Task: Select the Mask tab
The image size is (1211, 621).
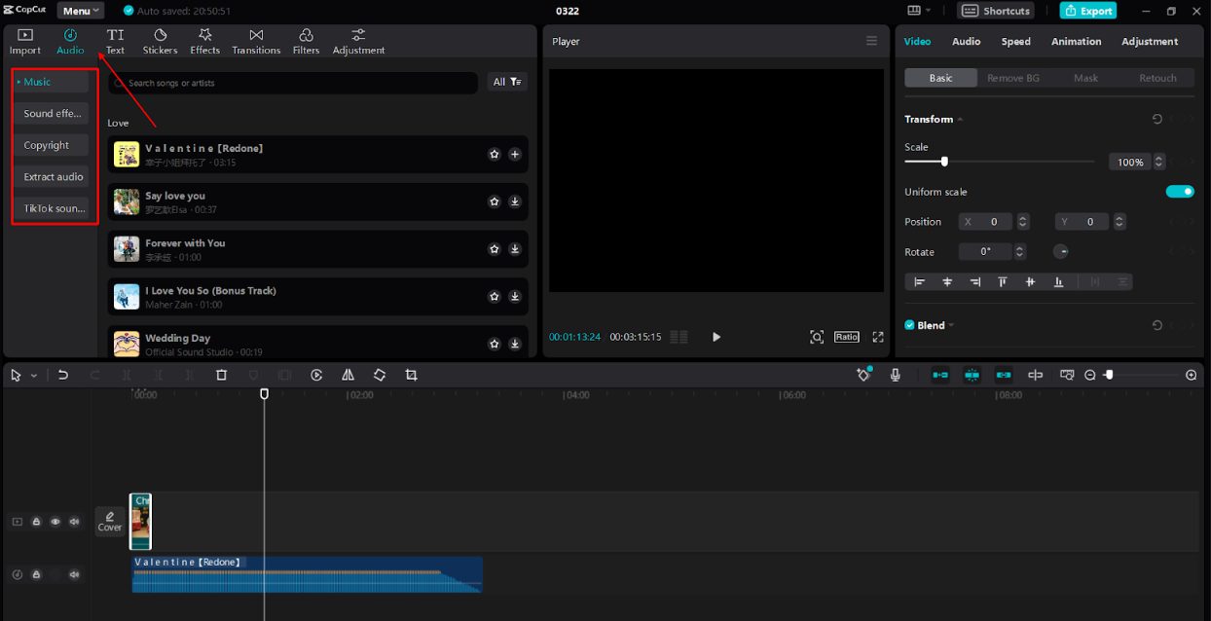Action: 1085,78
